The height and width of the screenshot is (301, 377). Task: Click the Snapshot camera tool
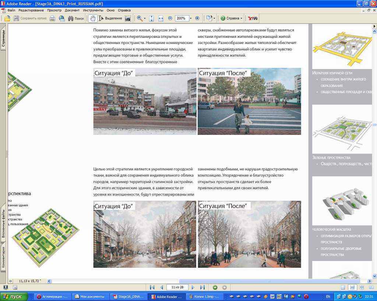128,18
